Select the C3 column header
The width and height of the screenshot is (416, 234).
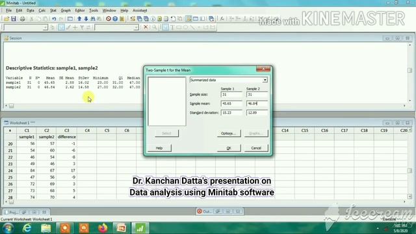(66, 131)
